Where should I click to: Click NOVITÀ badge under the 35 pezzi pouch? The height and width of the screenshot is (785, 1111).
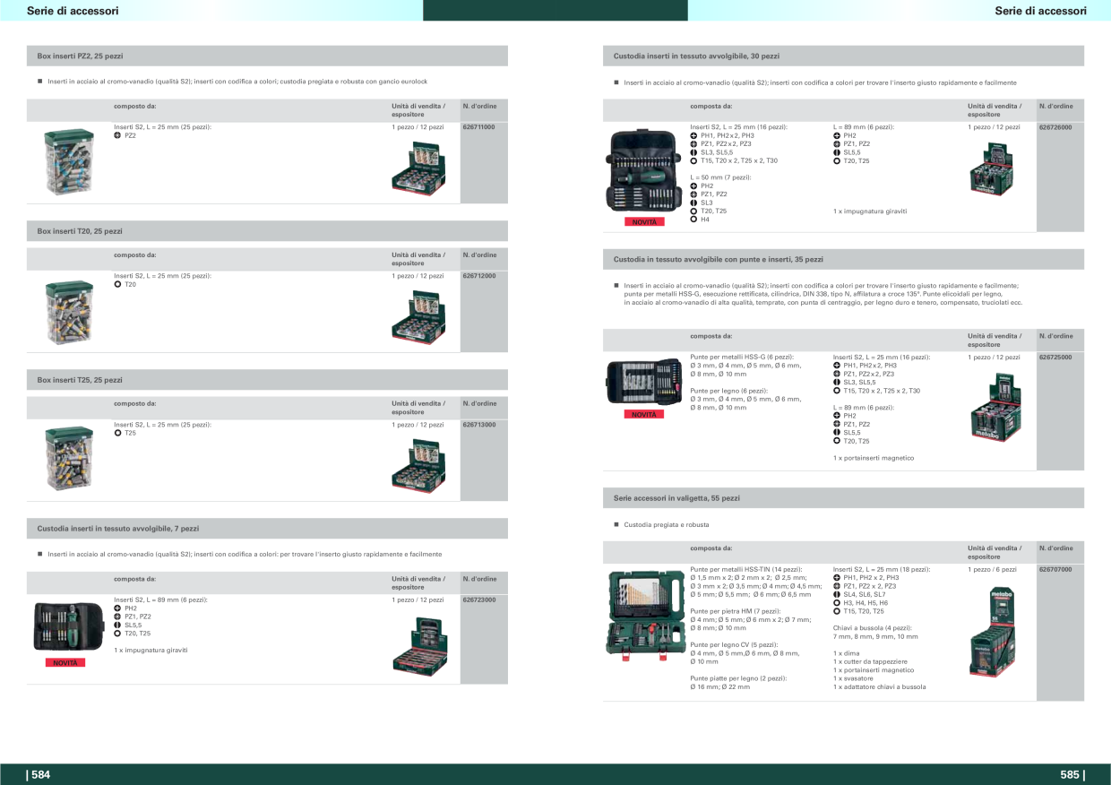pos(643,415)
